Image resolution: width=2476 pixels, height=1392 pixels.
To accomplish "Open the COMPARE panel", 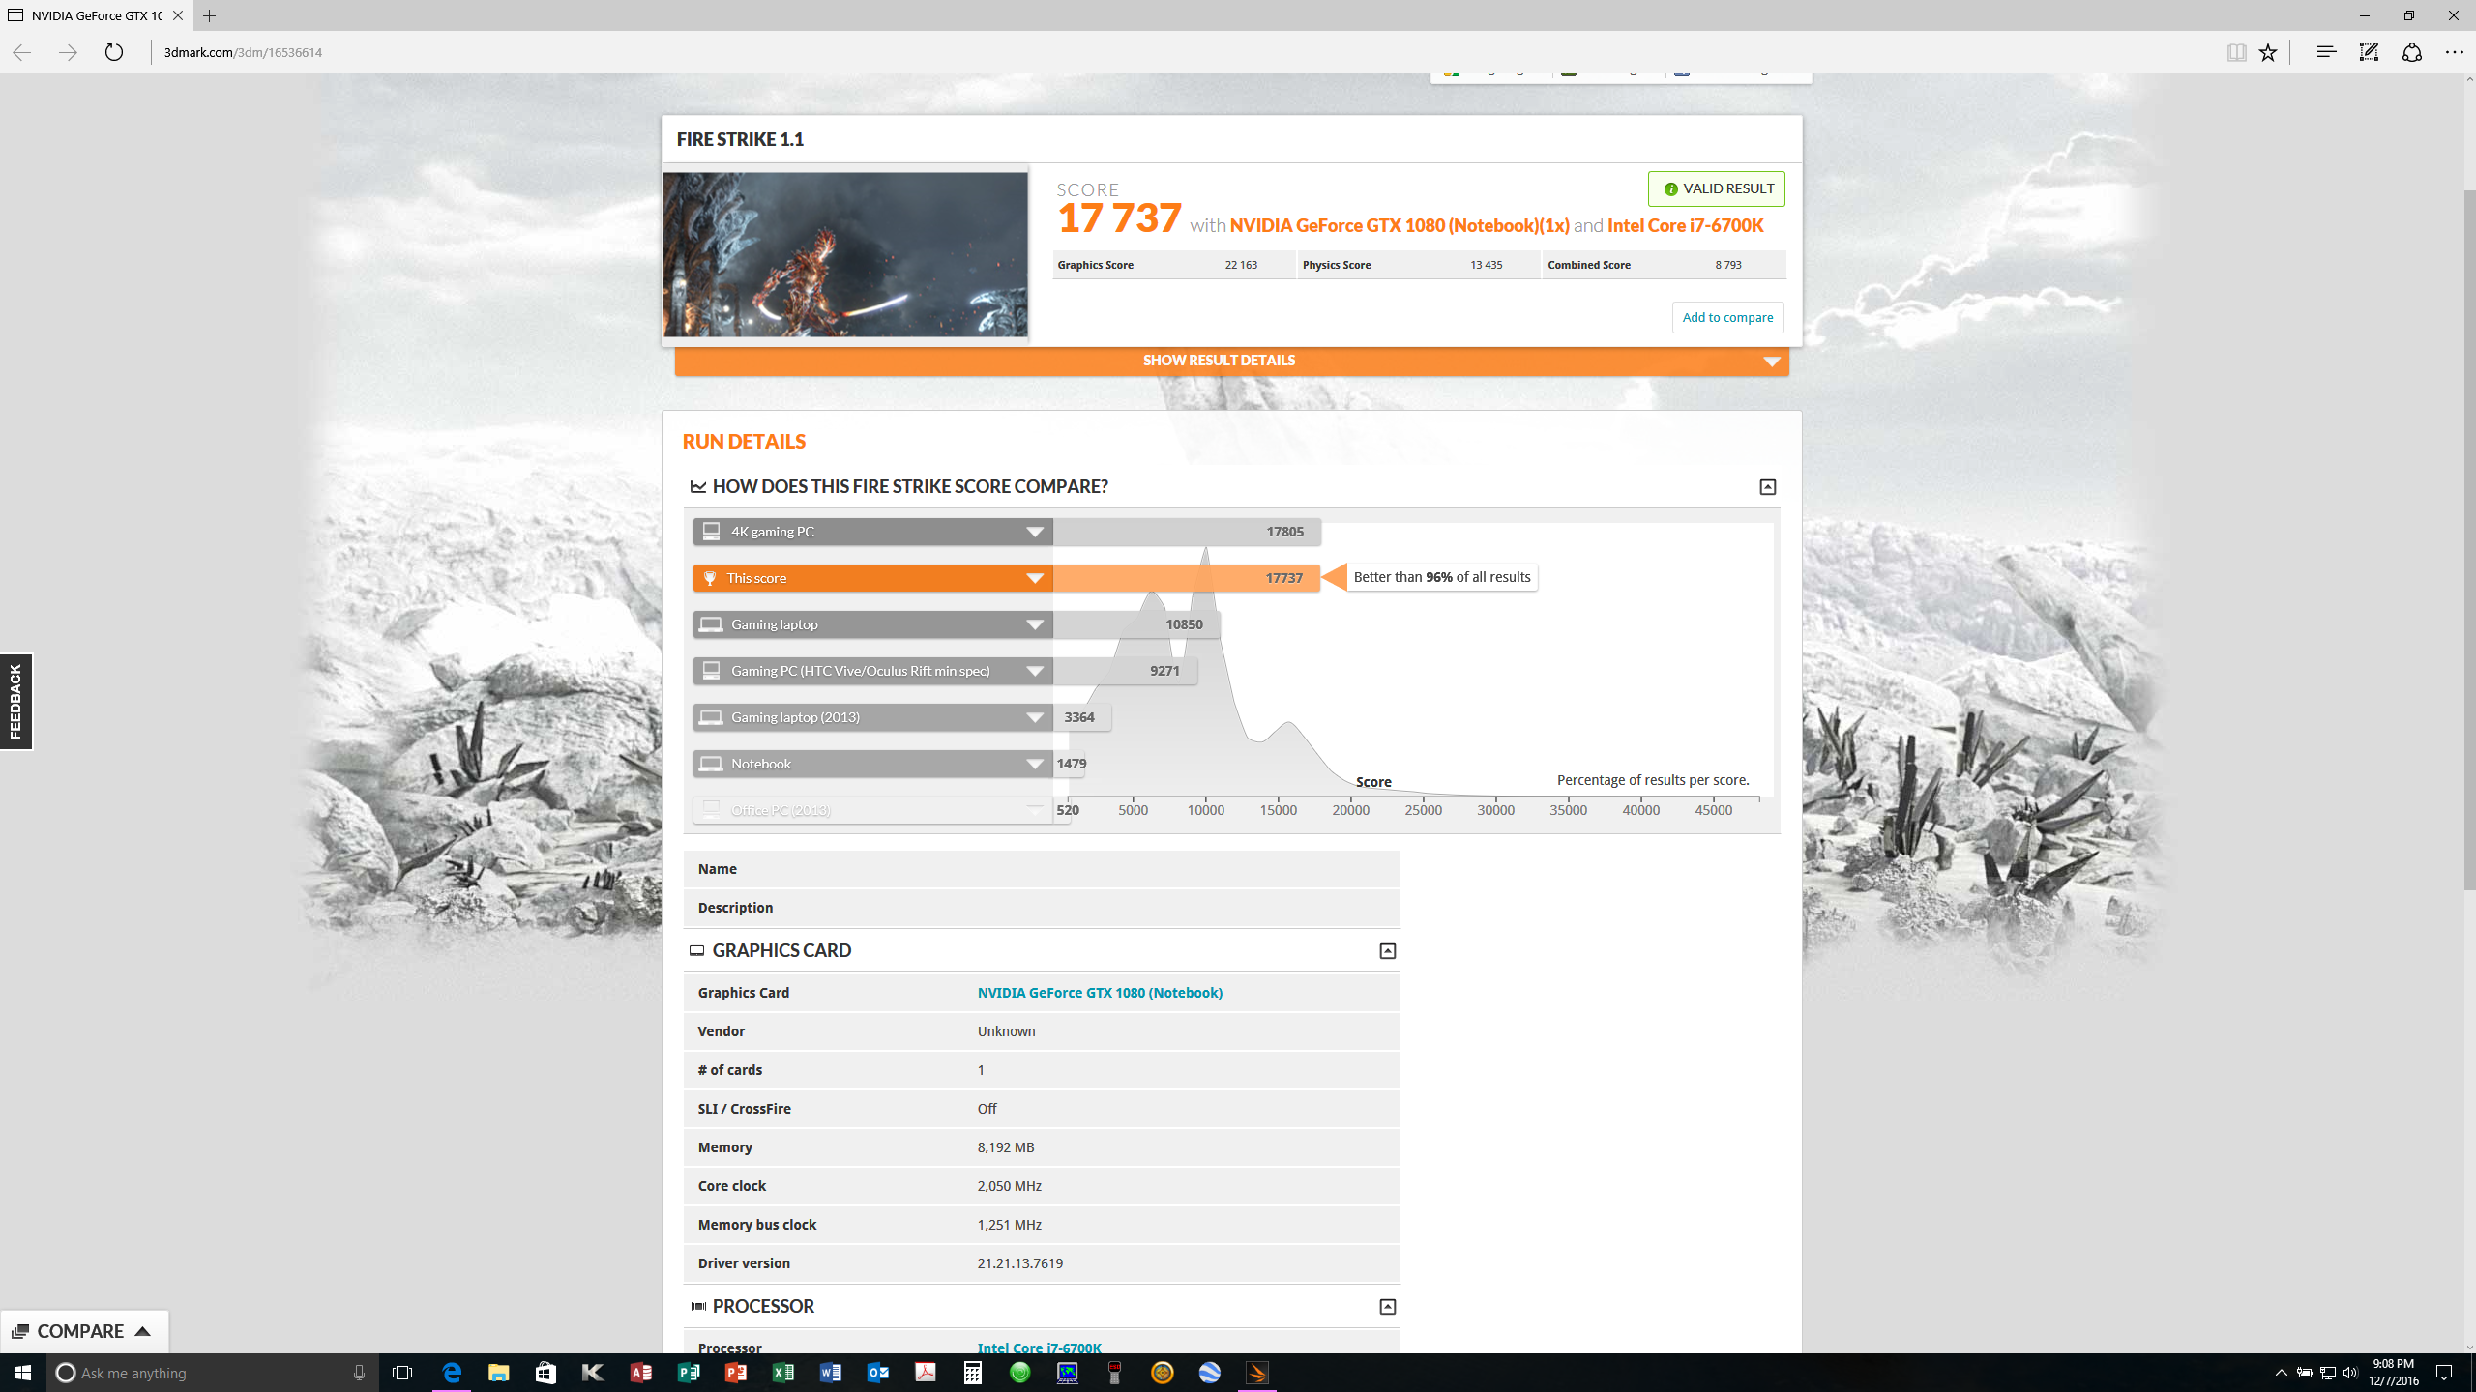I will (x=83, y=1331).
